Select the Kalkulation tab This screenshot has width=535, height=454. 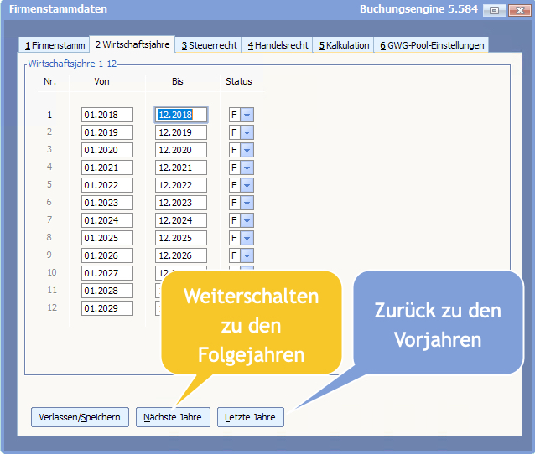tap(344, 45)
